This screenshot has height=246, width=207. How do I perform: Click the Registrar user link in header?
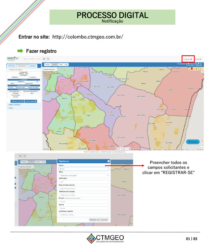coord(188,59)
